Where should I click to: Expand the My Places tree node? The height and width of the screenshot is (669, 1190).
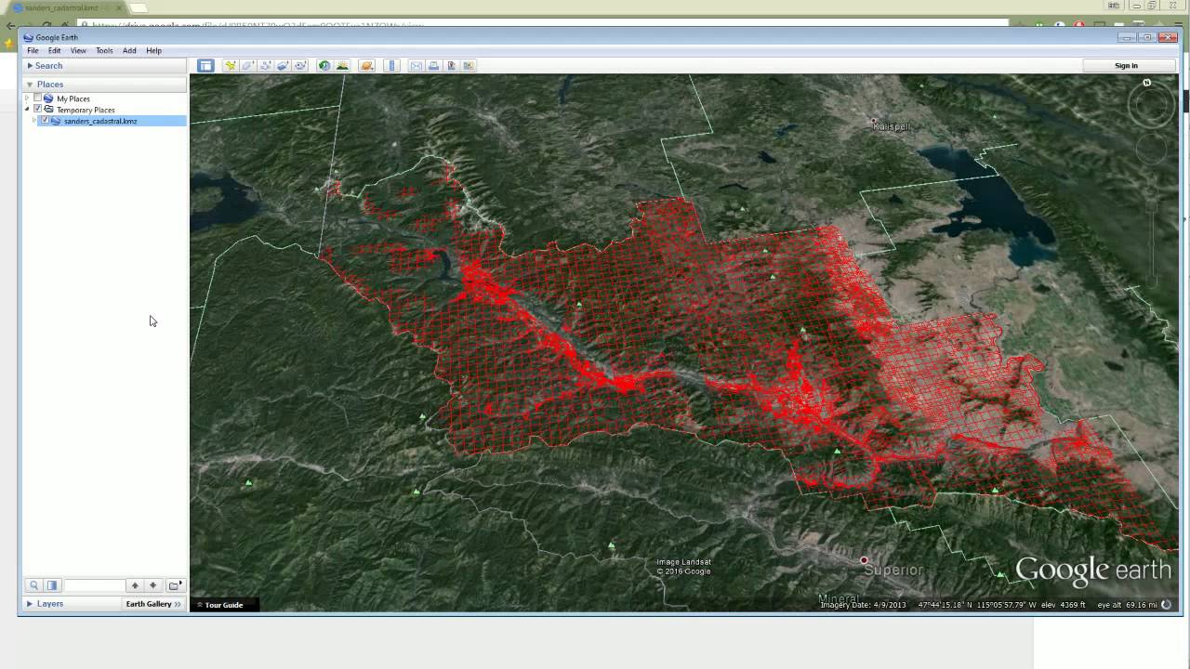pos(27,98)
